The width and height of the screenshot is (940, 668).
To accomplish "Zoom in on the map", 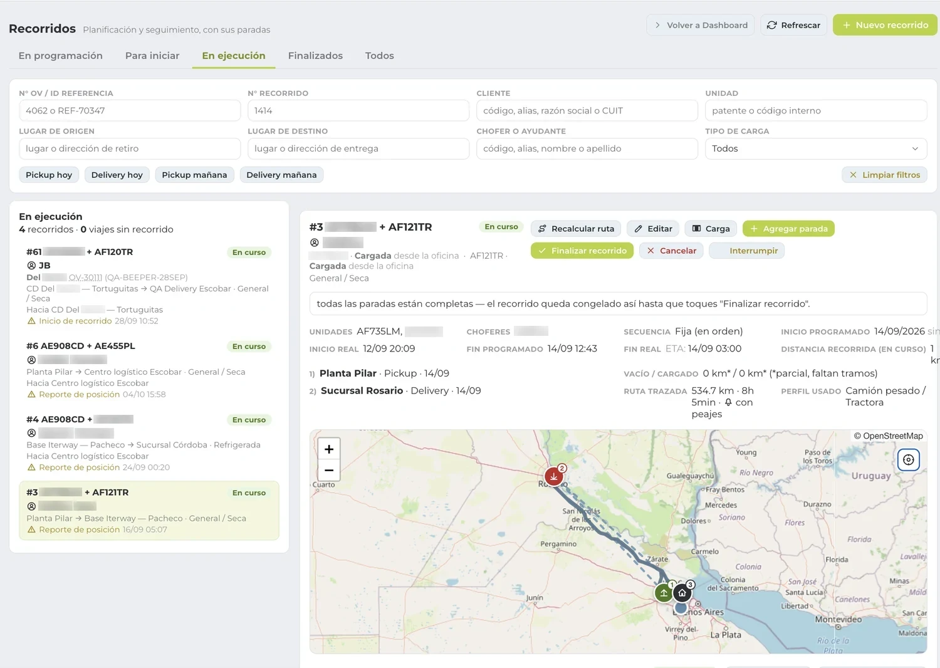I will (x=329, y=449).
